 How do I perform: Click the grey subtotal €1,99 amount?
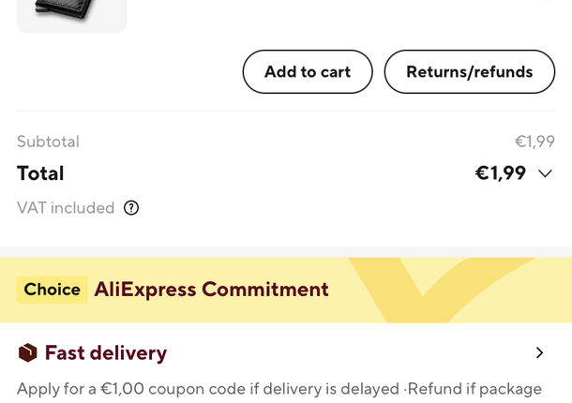pyautogui.click(x=534, y=142)
